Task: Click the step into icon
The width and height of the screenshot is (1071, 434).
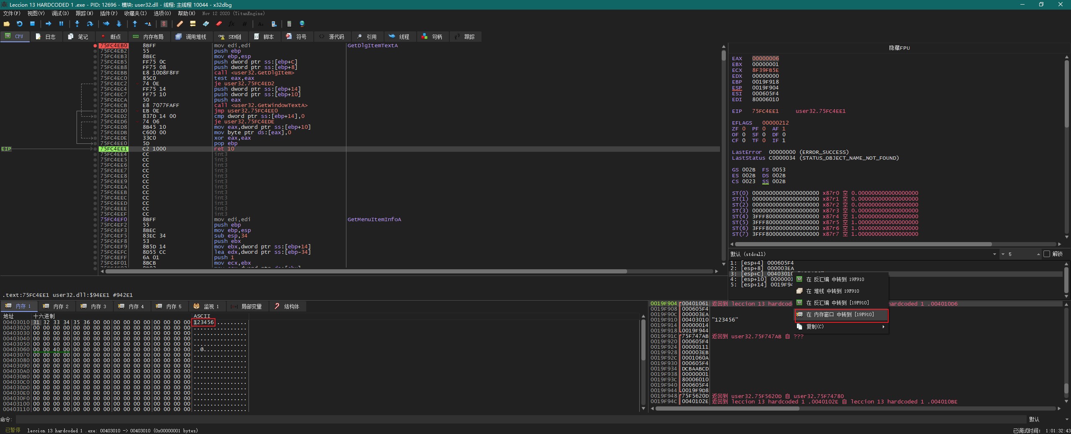Action: coord(77,24)
